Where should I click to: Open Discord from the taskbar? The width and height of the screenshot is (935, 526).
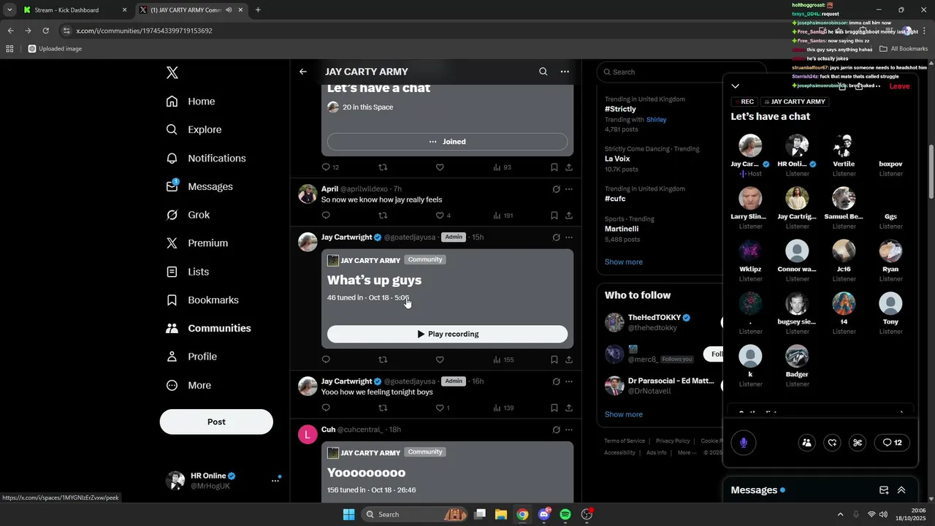tap(544, 514)
